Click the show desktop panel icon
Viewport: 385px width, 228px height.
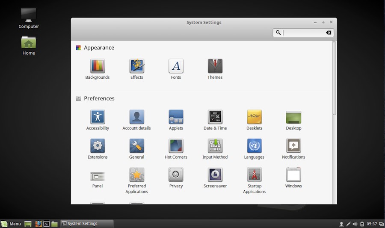click(x=28, y=224)
